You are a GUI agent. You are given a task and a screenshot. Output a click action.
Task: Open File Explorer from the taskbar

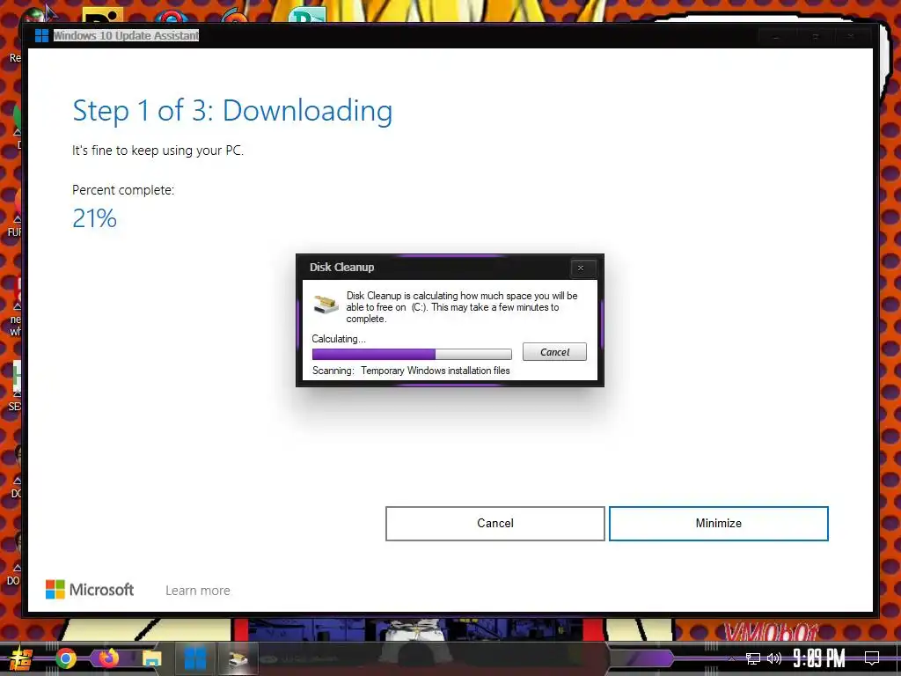tap(152, 658)
